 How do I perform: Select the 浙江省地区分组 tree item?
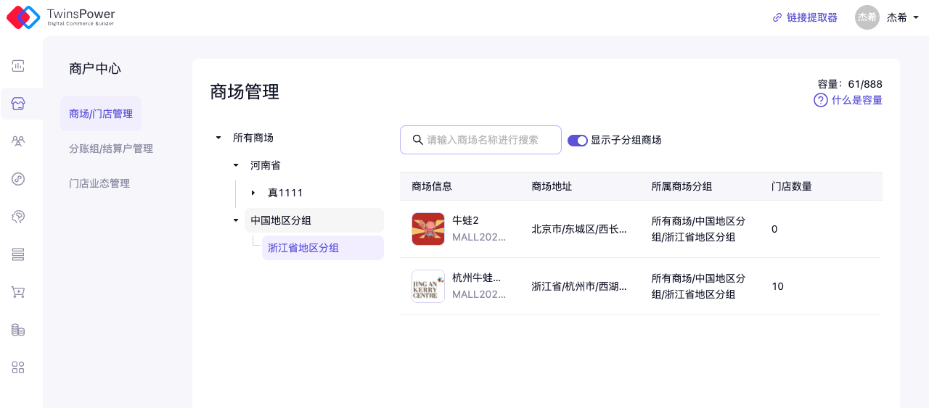tap(303, 248)
